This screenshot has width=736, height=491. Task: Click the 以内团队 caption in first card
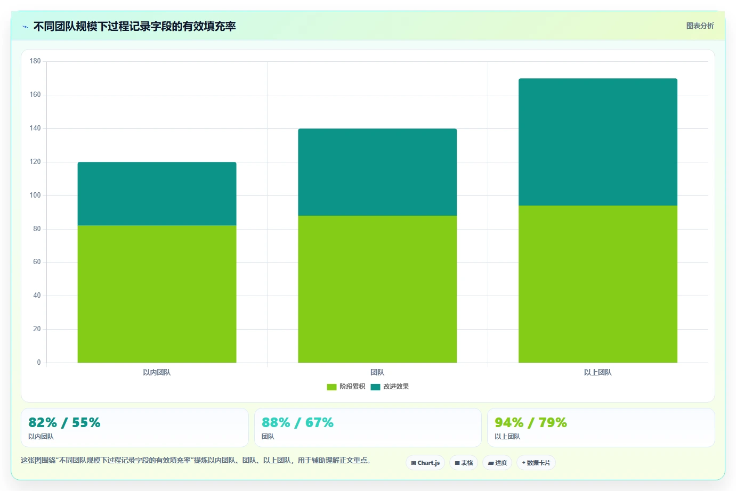(x=41, y=437)
